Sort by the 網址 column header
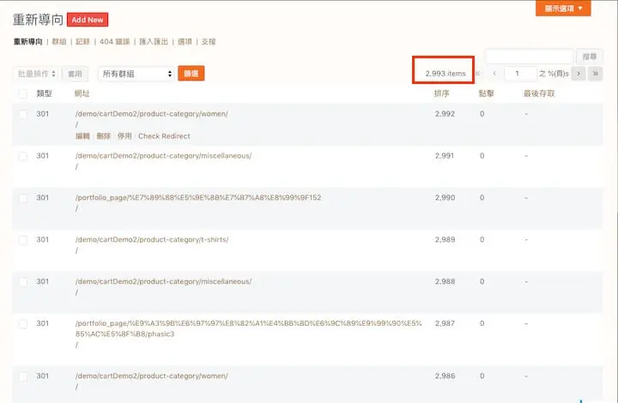 pyautogui.click(x=82, y=93)
